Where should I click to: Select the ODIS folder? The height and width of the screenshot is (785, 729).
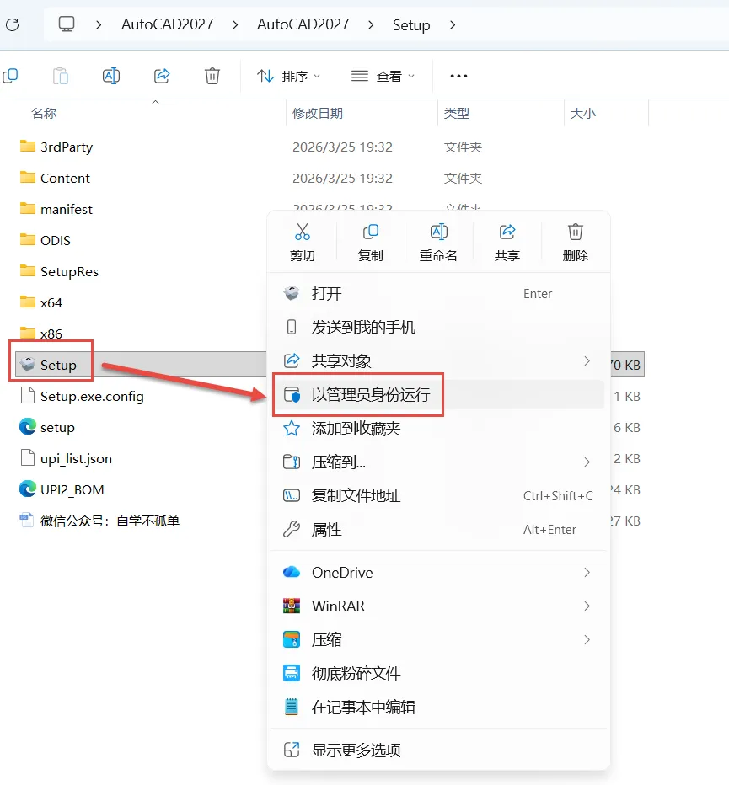tap(46, 240)
